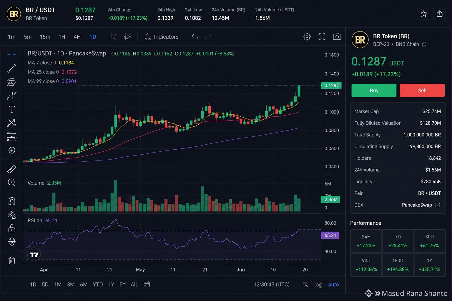This screenshot has height=301, width=452.
Task: Click the BR token logo in the header
Action: 14,14
